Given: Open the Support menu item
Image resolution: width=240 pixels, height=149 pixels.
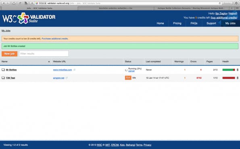Looking at the screenshot, I should [211, 23].
